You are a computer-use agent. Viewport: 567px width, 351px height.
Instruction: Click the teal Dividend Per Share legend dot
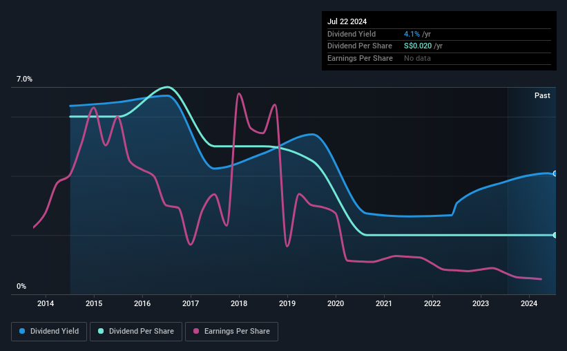[101, 331]
